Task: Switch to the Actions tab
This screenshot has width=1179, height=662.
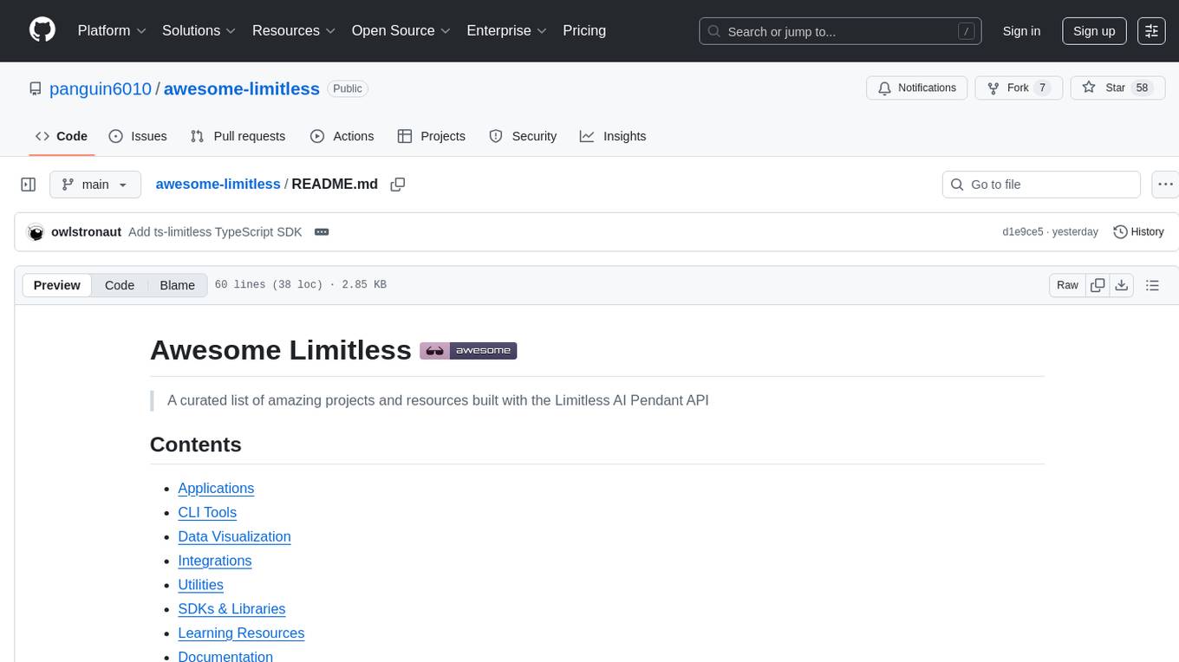Action: click(342, 136)
